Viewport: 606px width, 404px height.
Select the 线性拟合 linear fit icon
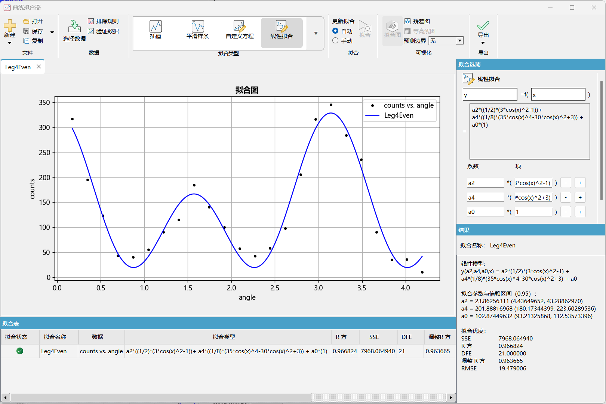[282, 27]
